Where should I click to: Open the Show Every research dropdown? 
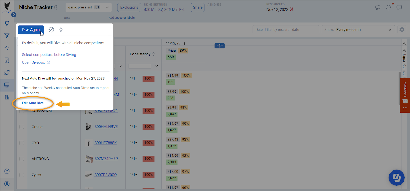pos(358,30)
